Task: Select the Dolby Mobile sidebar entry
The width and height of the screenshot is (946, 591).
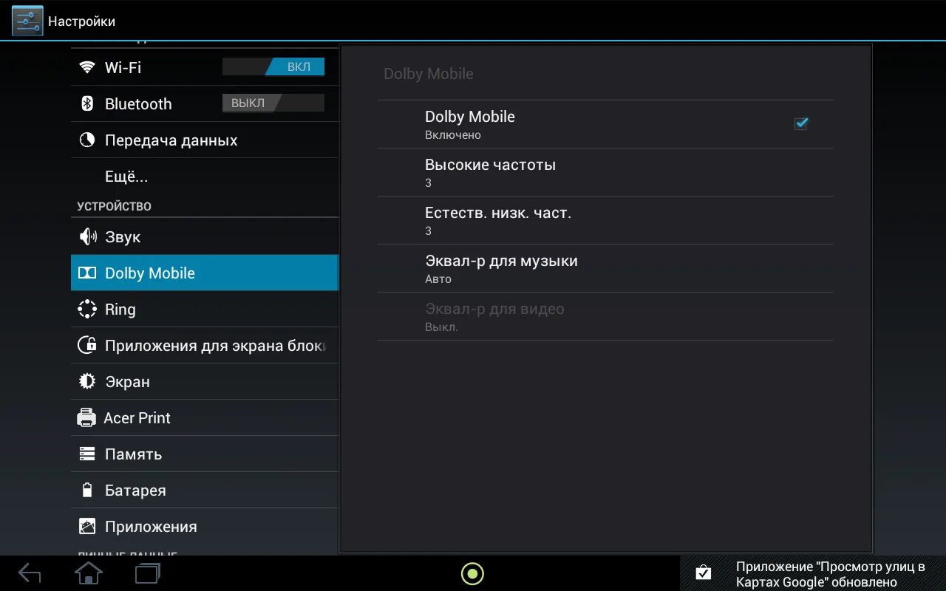Action: (x=205, y=273)
